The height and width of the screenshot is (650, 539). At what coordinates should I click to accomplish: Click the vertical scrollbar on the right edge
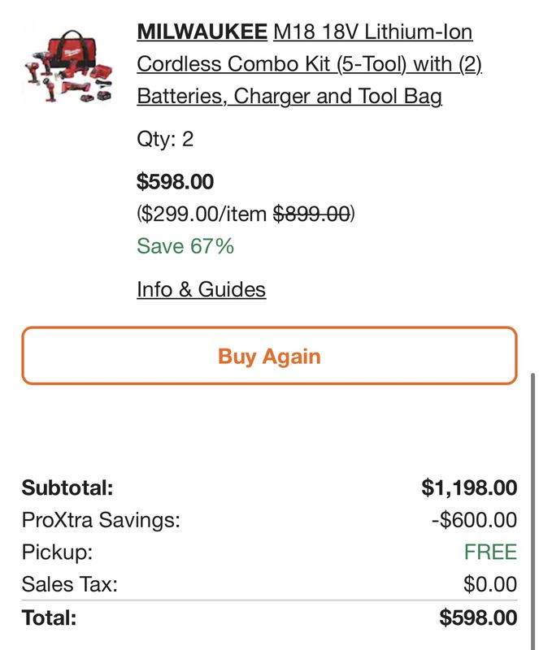(x=533, y=512)
